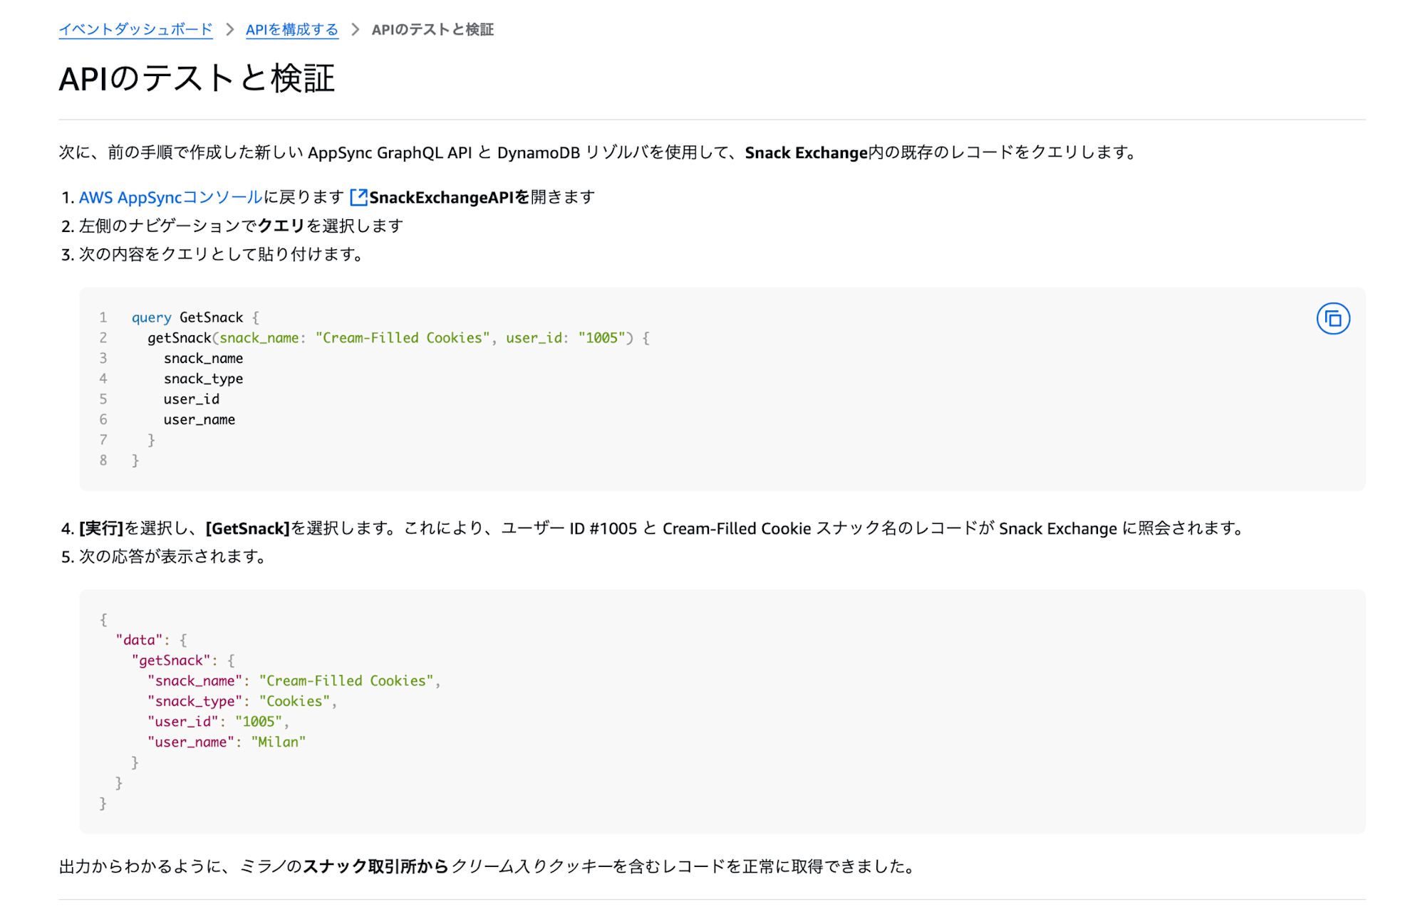
Task: Click the getSnack(snack_name: ...) query line
Action: (x=398, y=338)
